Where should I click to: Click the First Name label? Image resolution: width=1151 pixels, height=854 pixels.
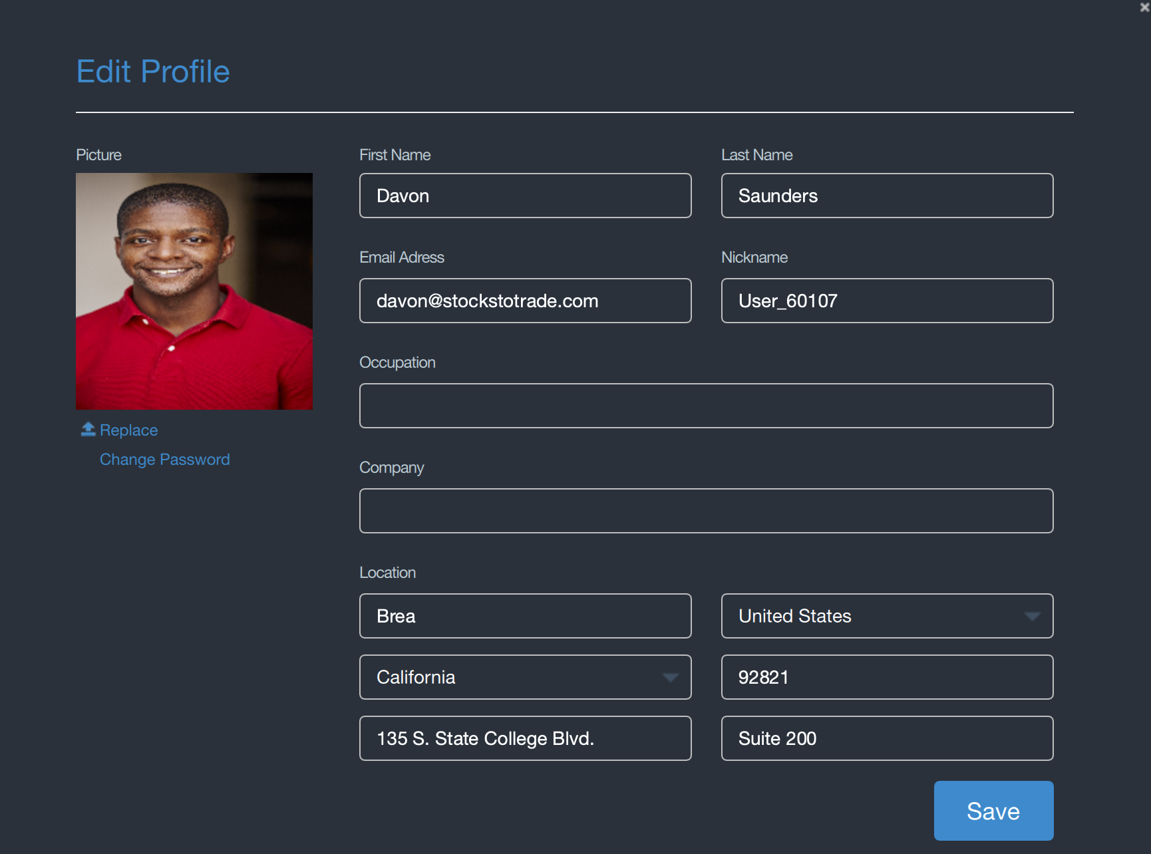pos(395,155)
